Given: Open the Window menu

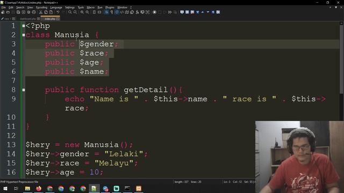Looking at the screenshot, I should click(x=122, y=8).
